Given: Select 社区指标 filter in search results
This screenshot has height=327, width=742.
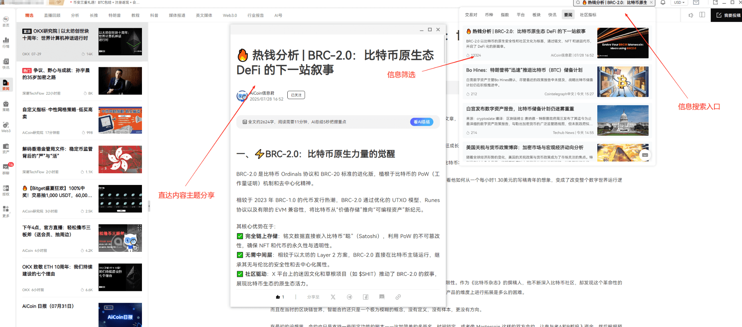Looking at the screenshot, I should [588, 15].
